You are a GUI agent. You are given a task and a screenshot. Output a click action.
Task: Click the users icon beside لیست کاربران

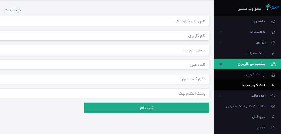coord(273,75)
